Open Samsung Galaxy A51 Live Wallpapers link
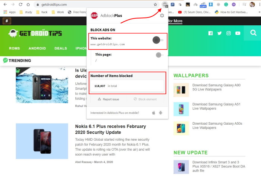261x176 pixels. (216, 106)
